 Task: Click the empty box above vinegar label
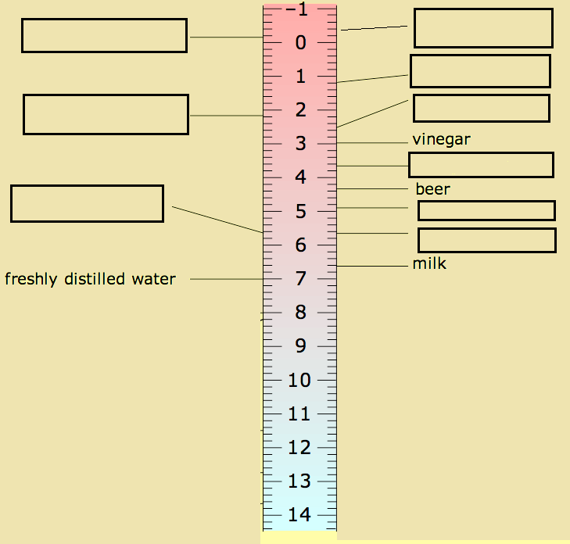(482, 109)
